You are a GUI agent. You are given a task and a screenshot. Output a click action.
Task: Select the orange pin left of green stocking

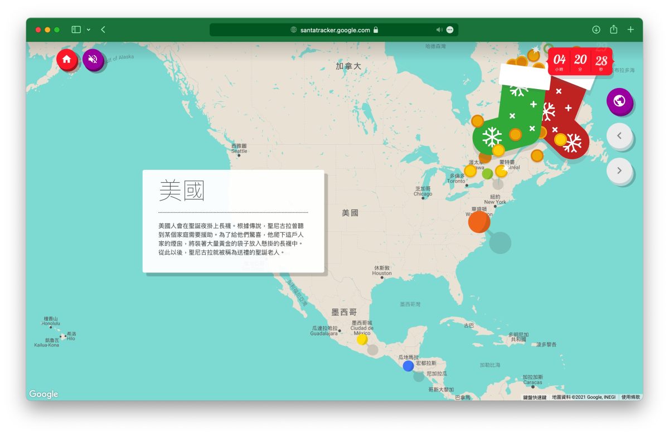point(477,121)
